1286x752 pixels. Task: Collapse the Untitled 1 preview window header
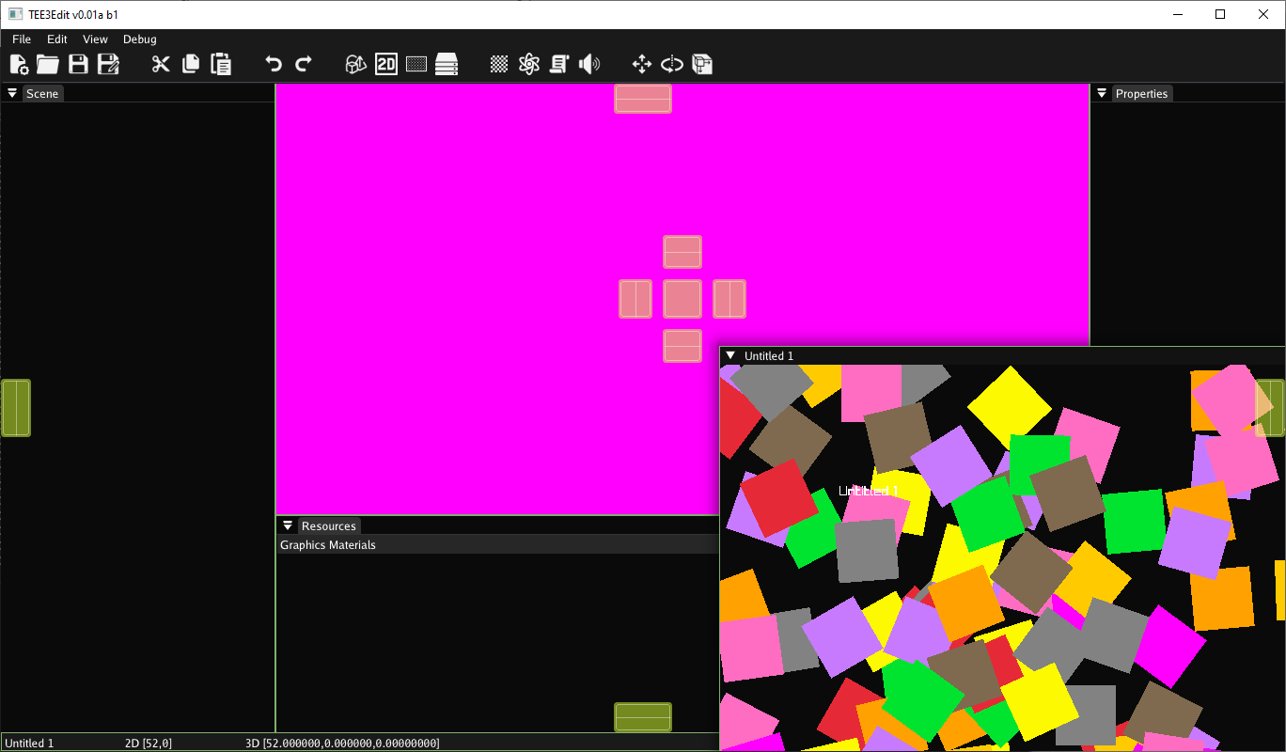click(x=732, y=356)
